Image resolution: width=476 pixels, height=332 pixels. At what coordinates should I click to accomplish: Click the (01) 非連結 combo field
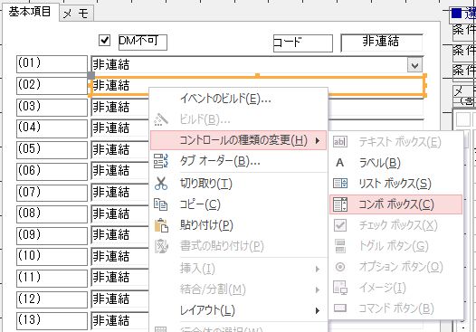tap(257, 64)
